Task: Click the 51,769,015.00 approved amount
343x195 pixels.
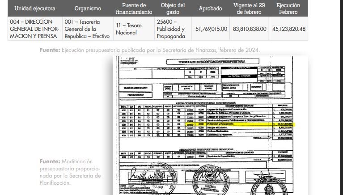Action: [x=212, y=29]
